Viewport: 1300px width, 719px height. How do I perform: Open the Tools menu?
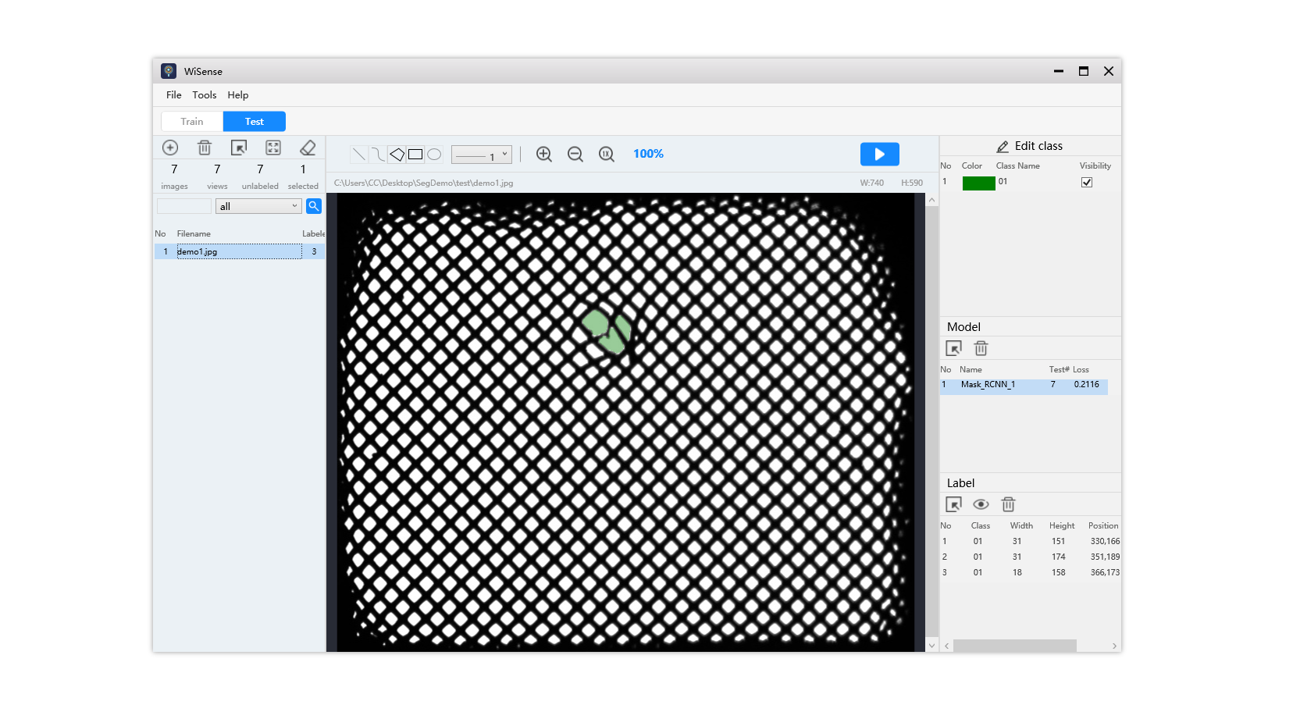coord(205,95)
